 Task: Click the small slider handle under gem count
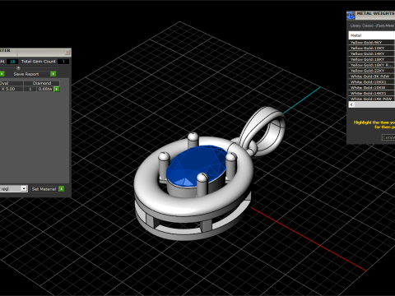(18, 67)
